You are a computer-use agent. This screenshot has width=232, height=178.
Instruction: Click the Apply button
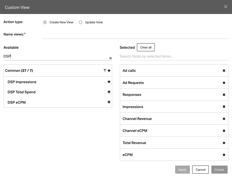click(182, 170)
